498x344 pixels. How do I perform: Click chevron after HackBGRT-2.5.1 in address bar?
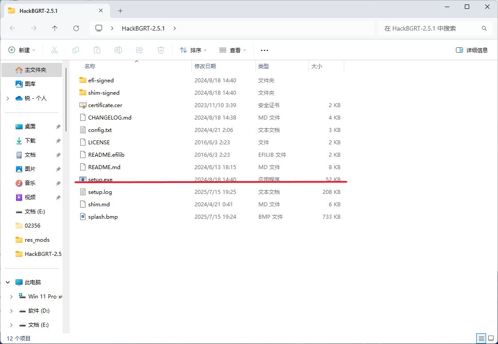tap(175, 28)
